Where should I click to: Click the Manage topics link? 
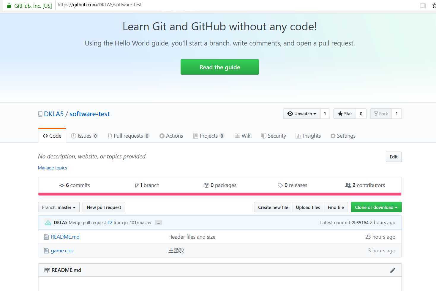tap(52, 168)
